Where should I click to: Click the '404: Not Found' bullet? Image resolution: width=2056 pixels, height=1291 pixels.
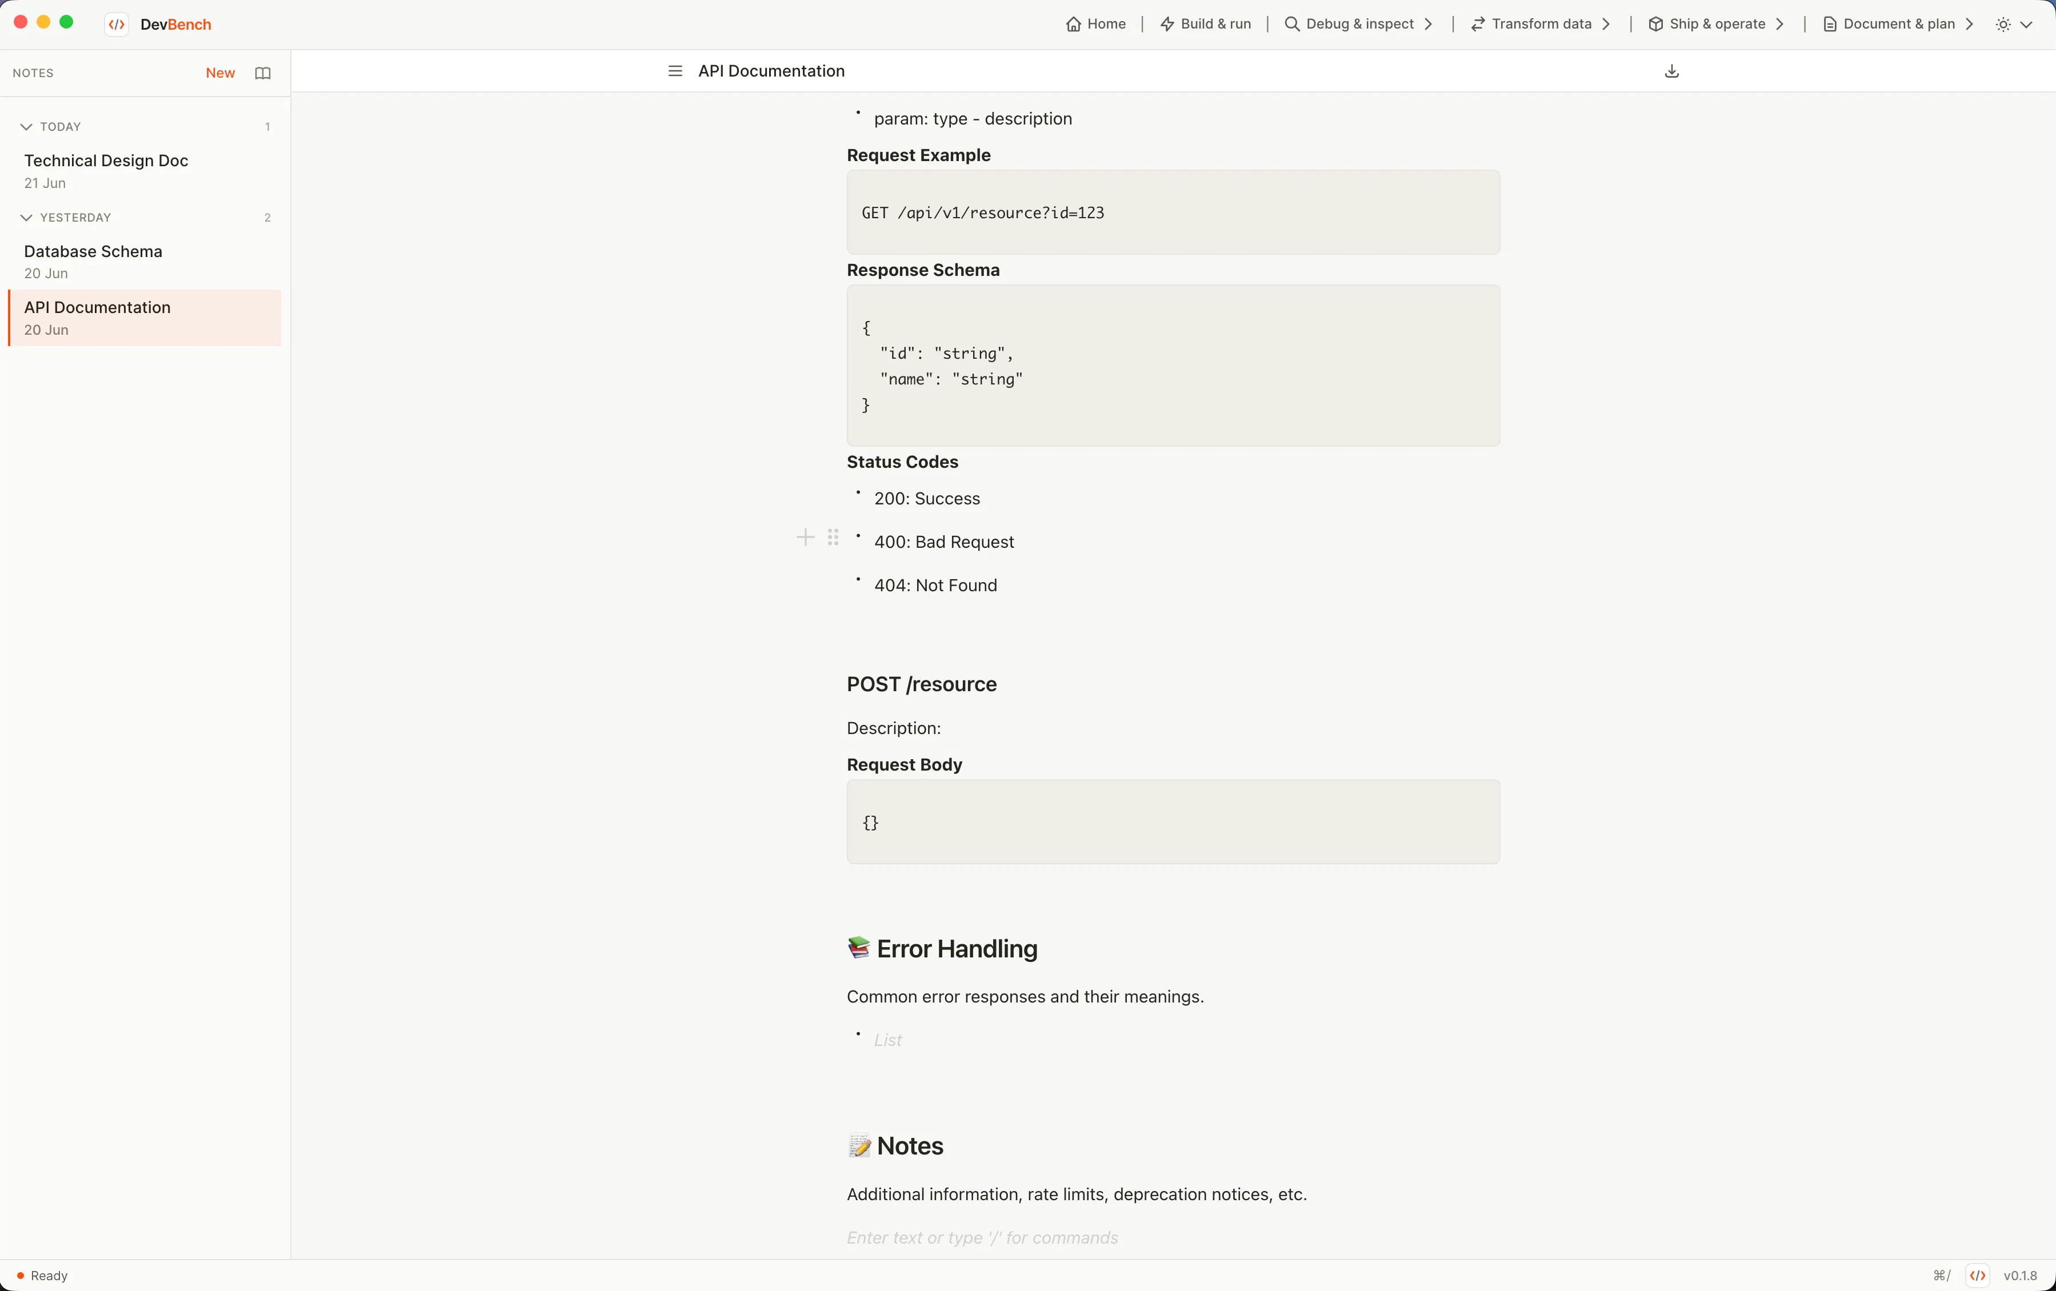(935, 586)
